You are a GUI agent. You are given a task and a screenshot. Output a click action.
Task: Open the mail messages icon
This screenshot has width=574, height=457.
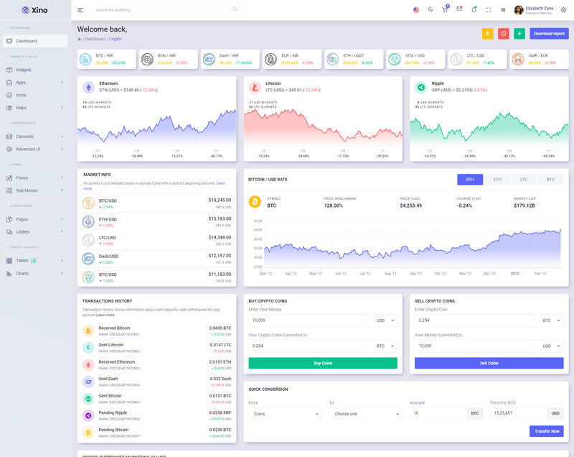[x=459, y=9]
